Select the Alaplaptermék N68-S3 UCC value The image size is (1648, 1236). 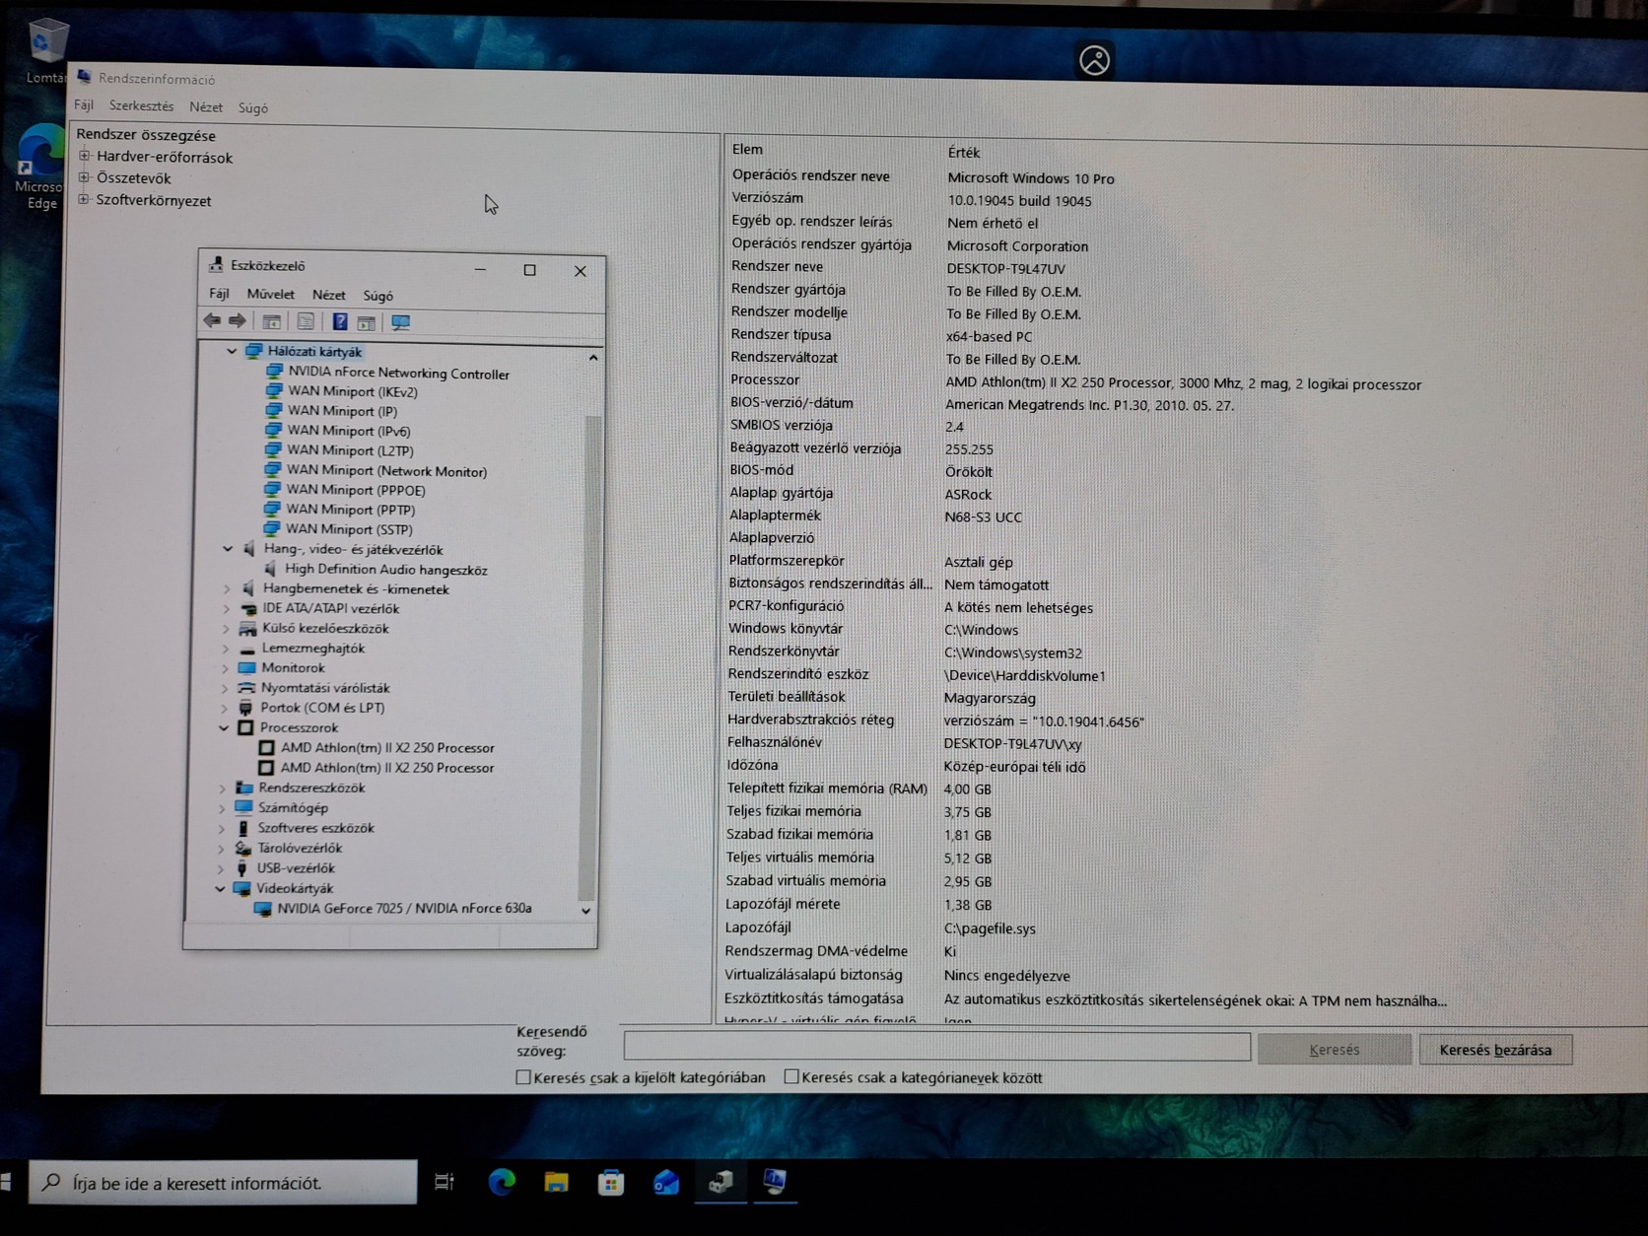(x=983, y=516)
